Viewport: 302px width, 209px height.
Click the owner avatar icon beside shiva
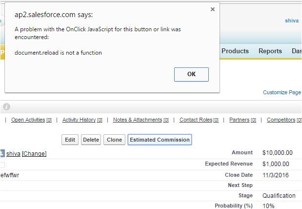tap(2, 153)
